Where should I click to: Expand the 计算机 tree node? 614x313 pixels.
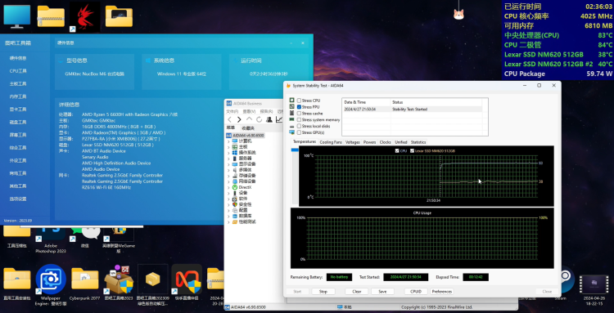tap(228, 141)
